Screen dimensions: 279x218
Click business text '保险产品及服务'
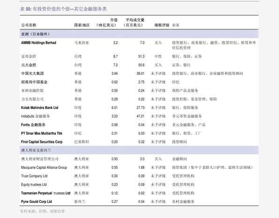coord(185,91)
